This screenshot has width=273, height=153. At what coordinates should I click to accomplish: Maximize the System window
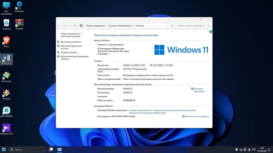[x=201, y=20]
